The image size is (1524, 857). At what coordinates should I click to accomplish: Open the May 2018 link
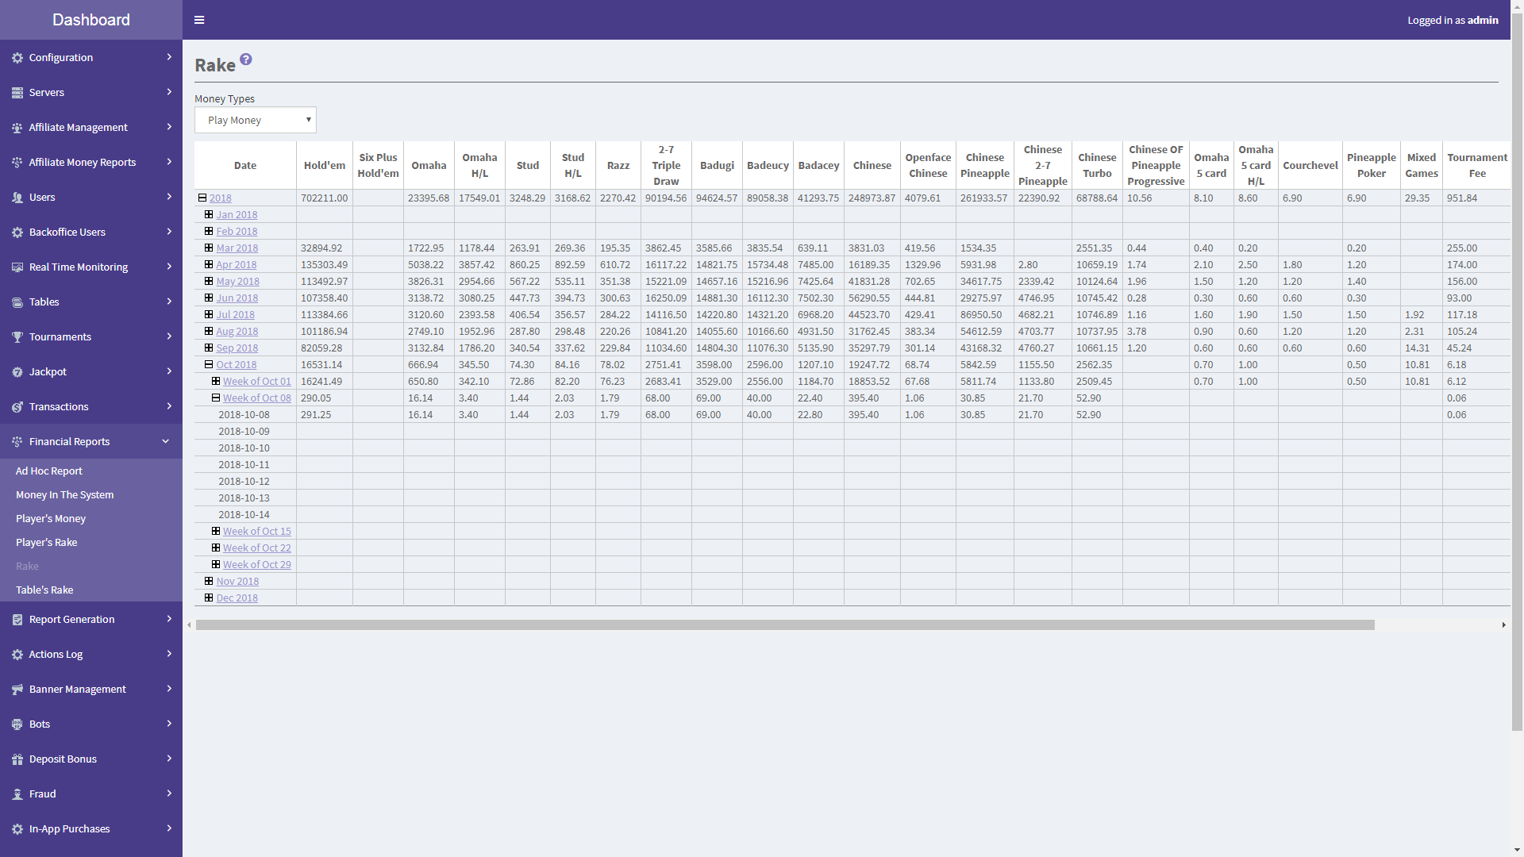[x=238, y=281]
